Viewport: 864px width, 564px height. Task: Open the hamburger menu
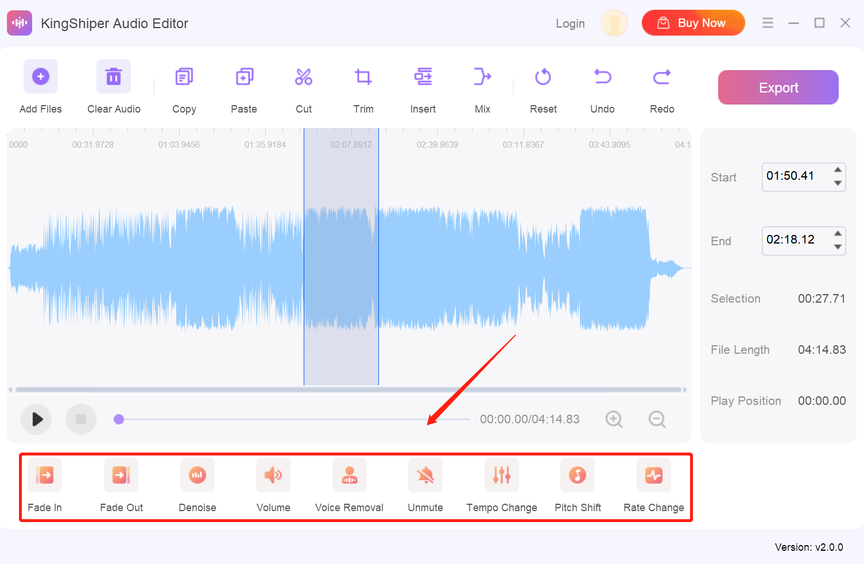768,23
